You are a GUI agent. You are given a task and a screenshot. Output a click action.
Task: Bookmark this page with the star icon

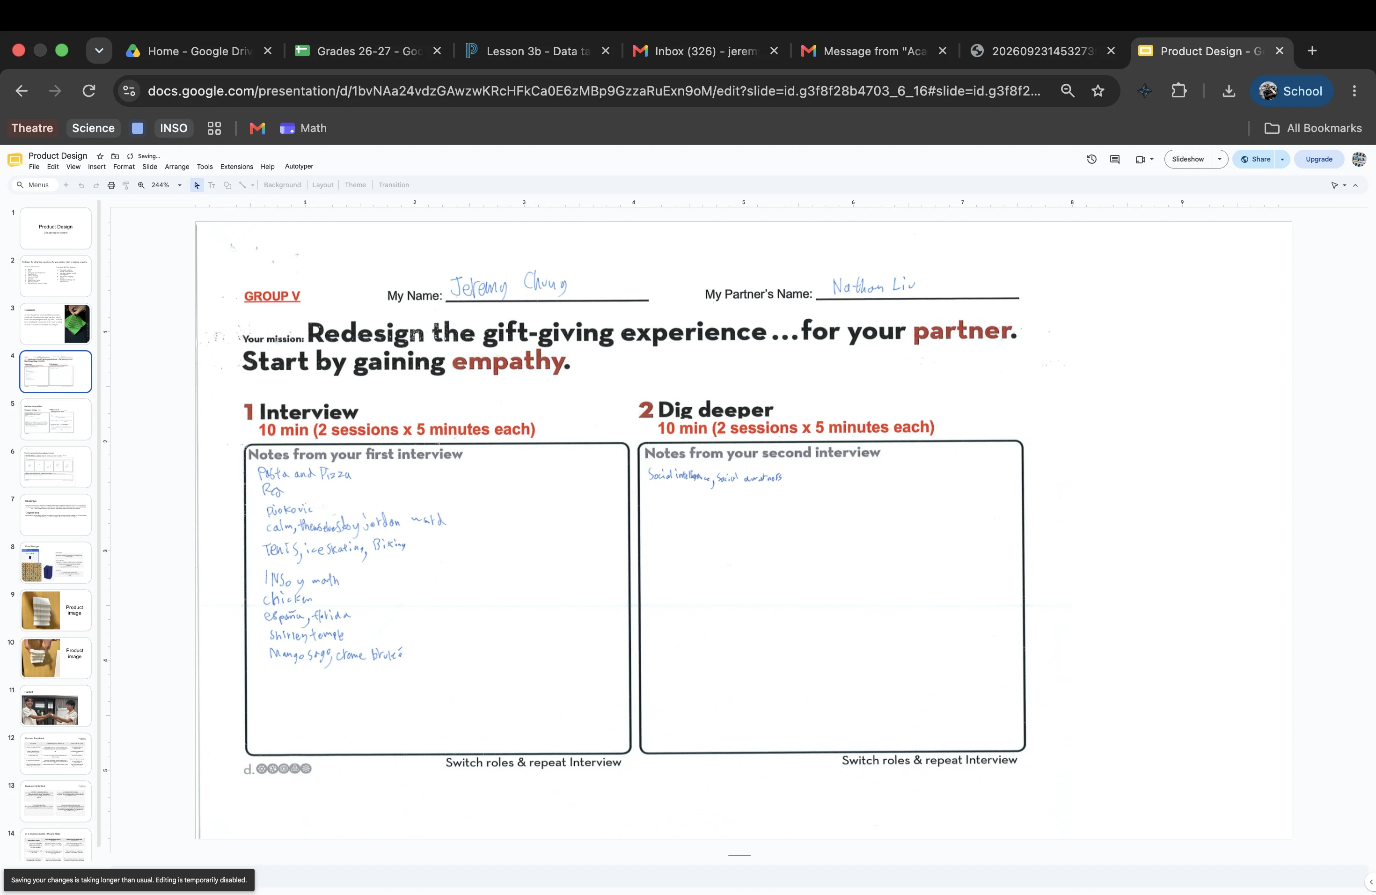tap(1098, 91)
